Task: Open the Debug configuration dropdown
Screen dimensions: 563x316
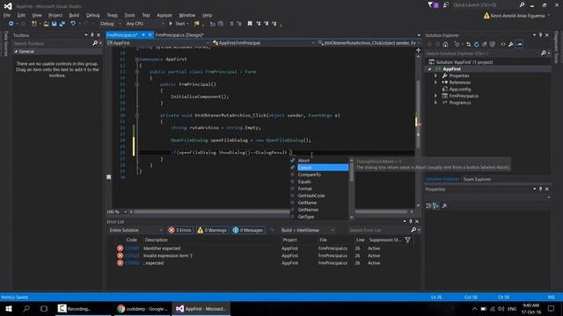Action: (112, 24)
